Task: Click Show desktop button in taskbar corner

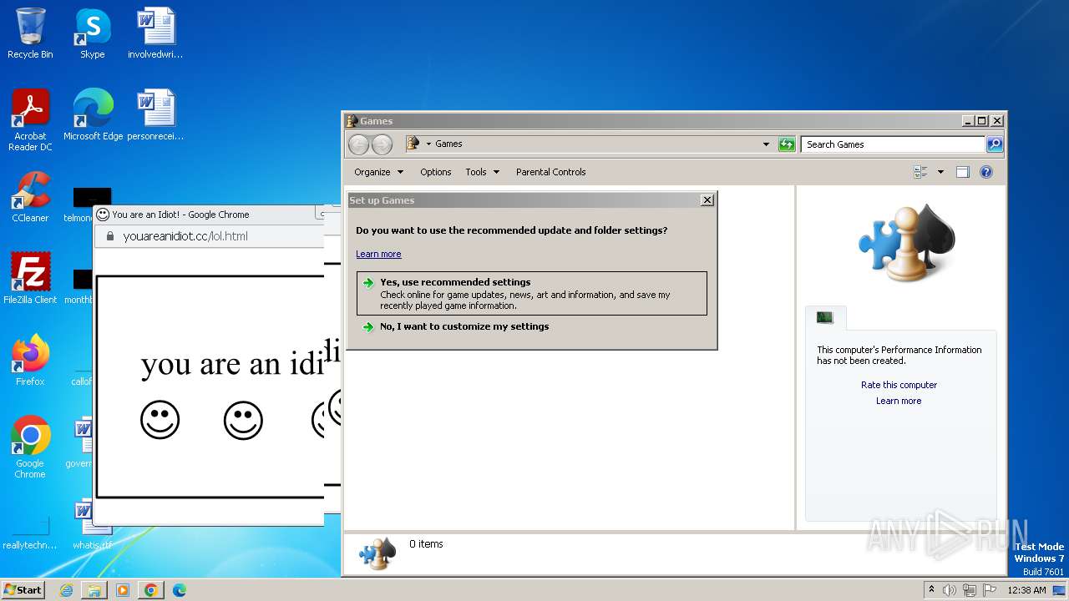Action: (1059, 590)
